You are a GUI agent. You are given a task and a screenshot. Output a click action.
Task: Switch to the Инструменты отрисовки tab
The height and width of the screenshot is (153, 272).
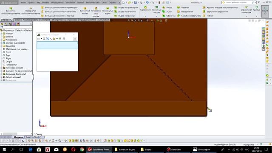tap(65, 20)
